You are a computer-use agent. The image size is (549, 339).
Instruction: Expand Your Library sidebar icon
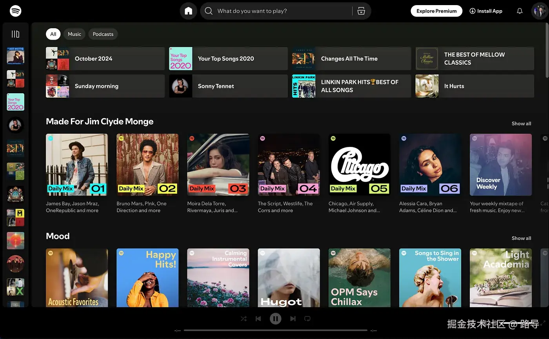pos(15,34)
